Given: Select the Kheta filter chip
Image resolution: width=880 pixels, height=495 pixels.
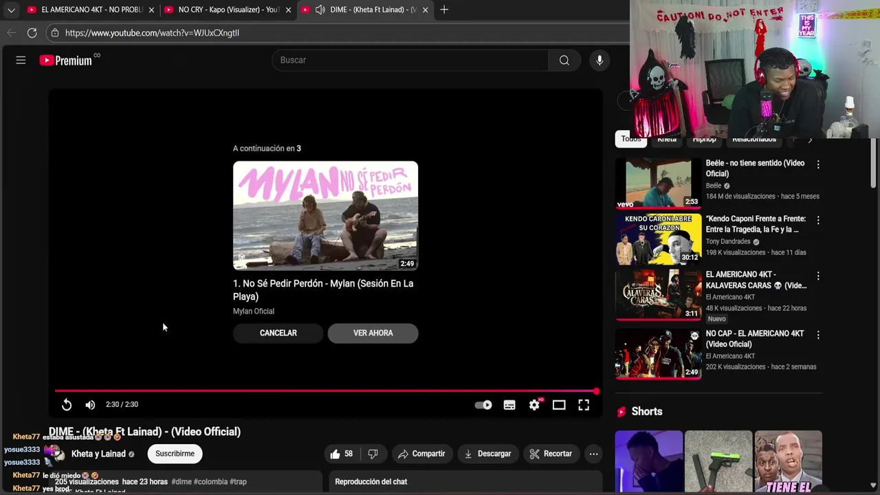Looking at the screenshot, I should pyautogui.click(x=667, y=140).
